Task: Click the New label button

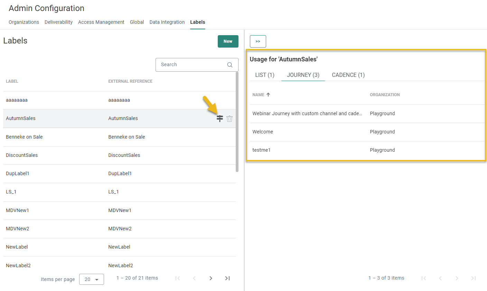Action: click(228, 41)
